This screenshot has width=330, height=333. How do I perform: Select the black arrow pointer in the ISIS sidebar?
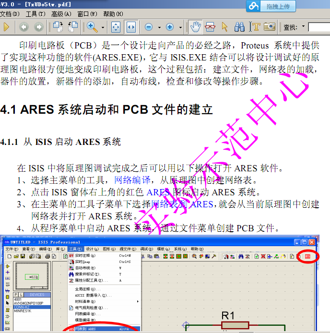(x=8, y=303)
